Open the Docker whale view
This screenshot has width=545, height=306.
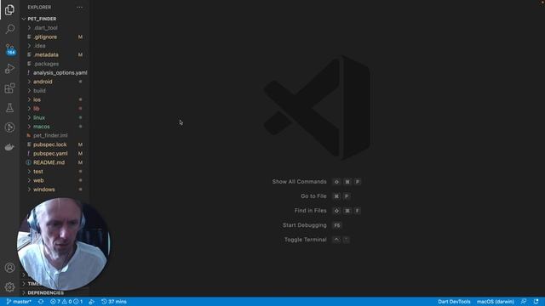point(9,147)
